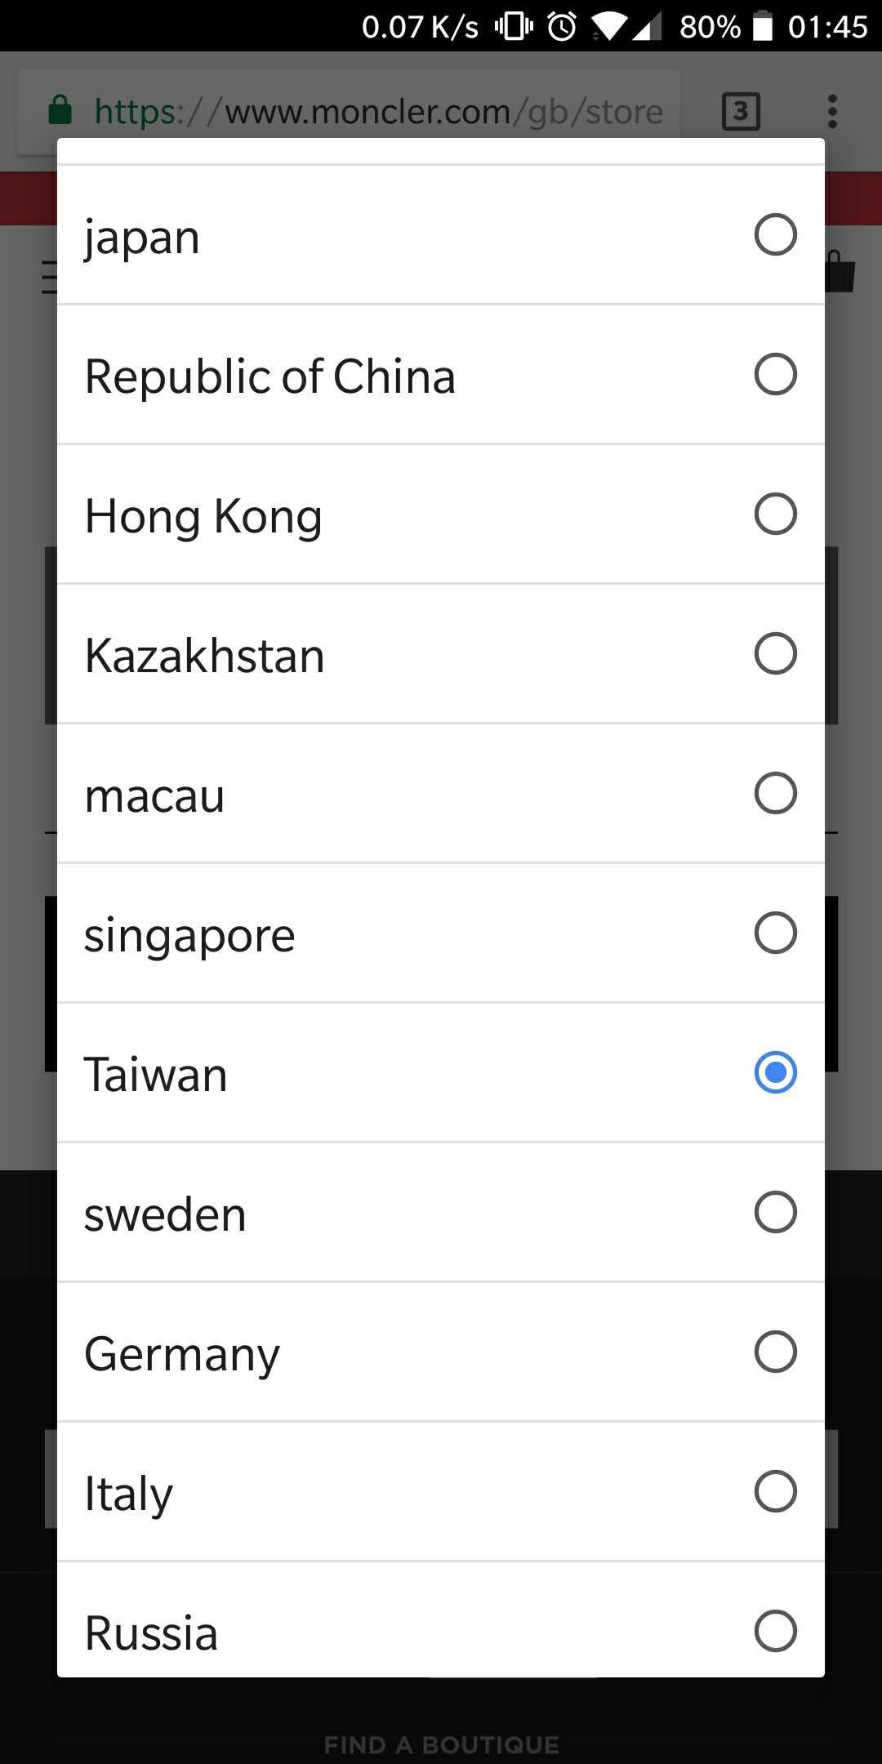882x1764 pixels.
Task: Tap the battery status icon
Action: pyautogui.click(x=762, y=27)
